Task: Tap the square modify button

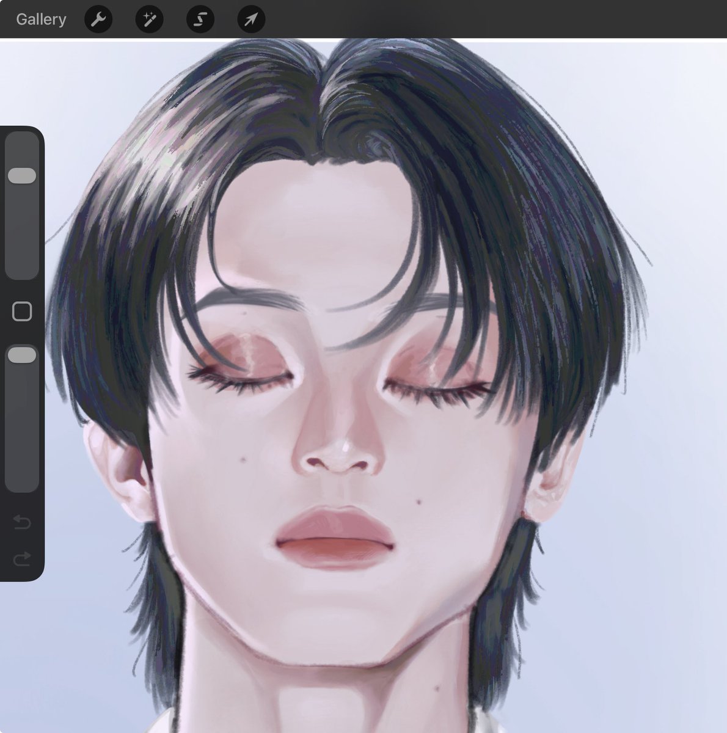Action: [22, 312]
